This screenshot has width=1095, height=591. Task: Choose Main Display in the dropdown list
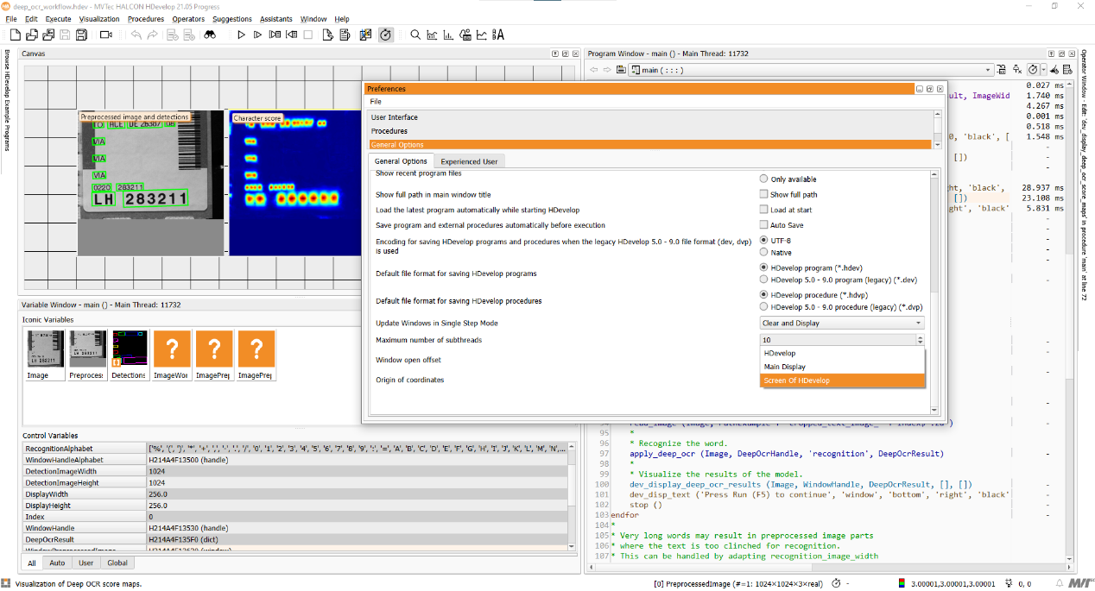click(842, 367)
